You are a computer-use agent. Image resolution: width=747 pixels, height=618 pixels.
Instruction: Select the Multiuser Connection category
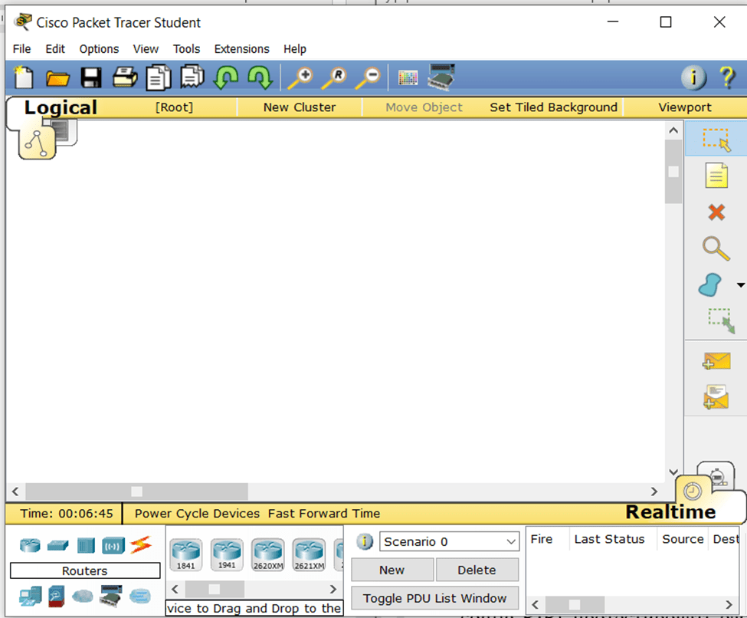pos(140,596)
